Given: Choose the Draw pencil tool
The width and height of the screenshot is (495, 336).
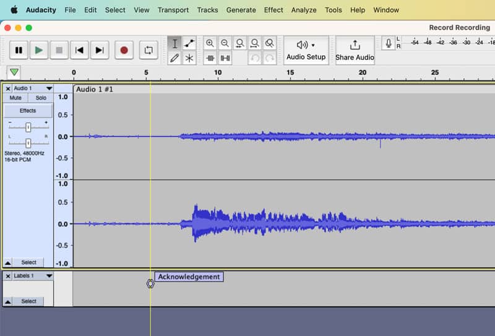Looking at the screenshot, I should tap(174, 58).
